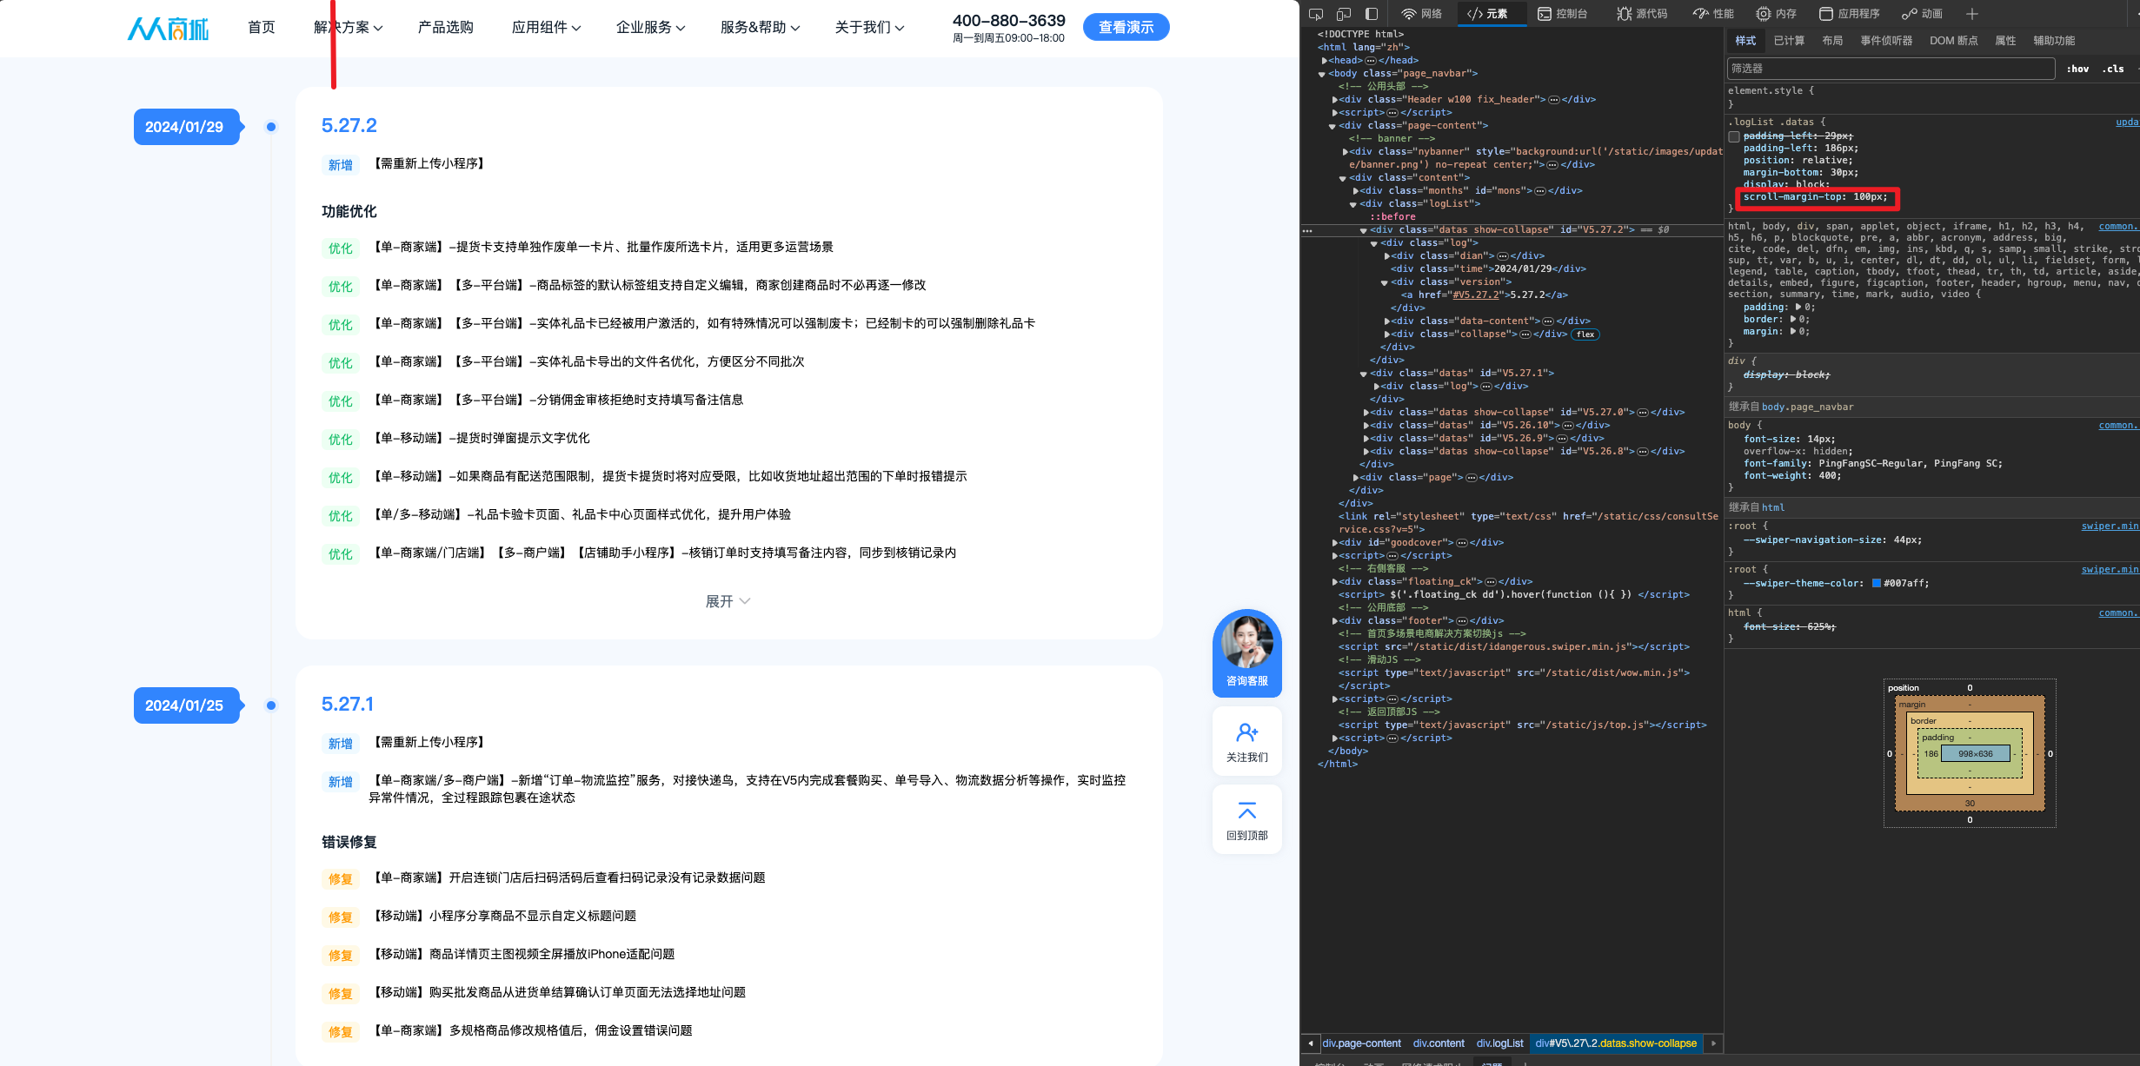Expand the div id="V5.27.0" node
This screenshot has width=2140, height=1066.
(x=1366, y=413)
